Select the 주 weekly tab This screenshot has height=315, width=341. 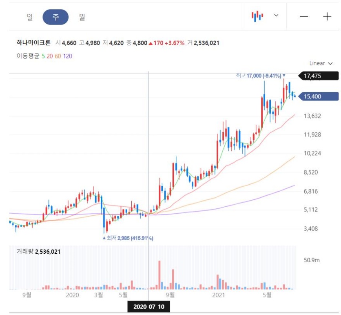coord(55,17)
